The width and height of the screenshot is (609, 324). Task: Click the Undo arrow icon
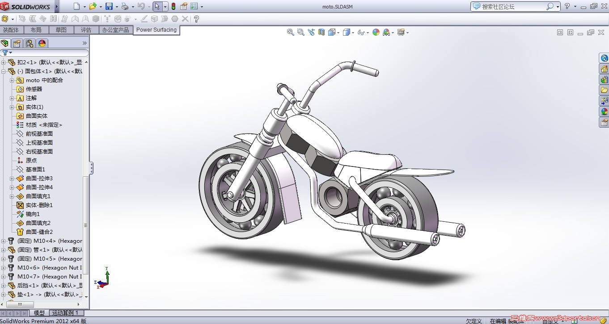click(x=141, y=6)
